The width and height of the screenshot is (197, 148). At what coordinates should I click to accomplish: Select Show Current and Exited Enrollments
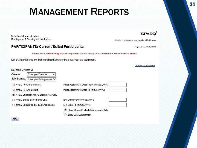click(13, 105)
